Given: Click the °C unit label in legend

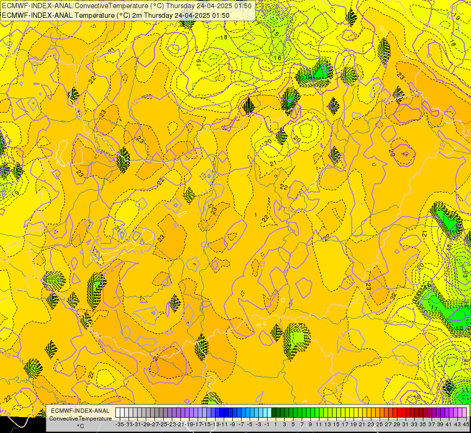Looking at the screenshot, I should (x=80, y=426).
